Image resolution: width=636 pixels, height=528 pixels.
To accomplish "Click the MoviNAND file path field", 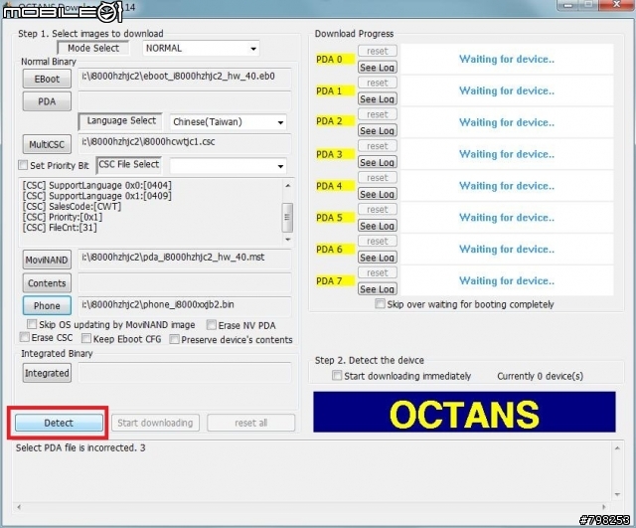I will pos(185,259).
